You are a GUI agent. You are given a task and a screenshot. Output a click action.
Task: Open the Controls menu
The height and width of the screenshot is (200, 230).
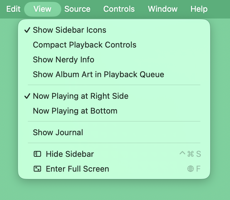coord(119,9)
